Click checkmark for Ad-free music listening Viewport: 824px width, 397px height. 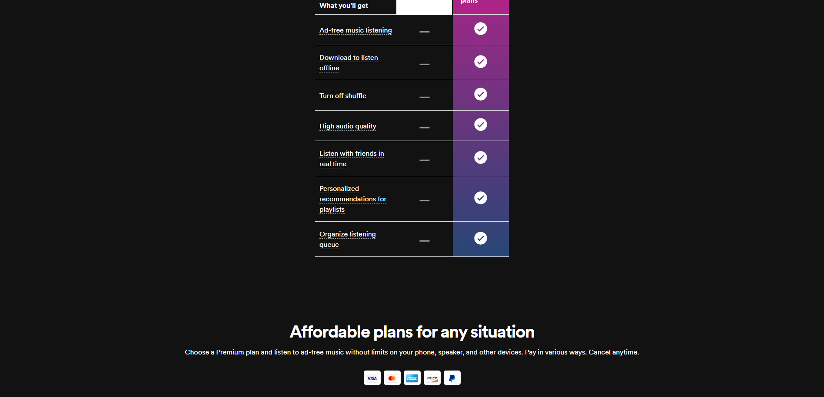pyautogui.click(x=481, y=29)
